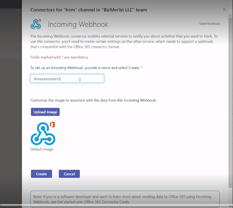Click the Incoming Webhook header icon
233x208 pixels.
pyautogui.click(x=36, y=24)
